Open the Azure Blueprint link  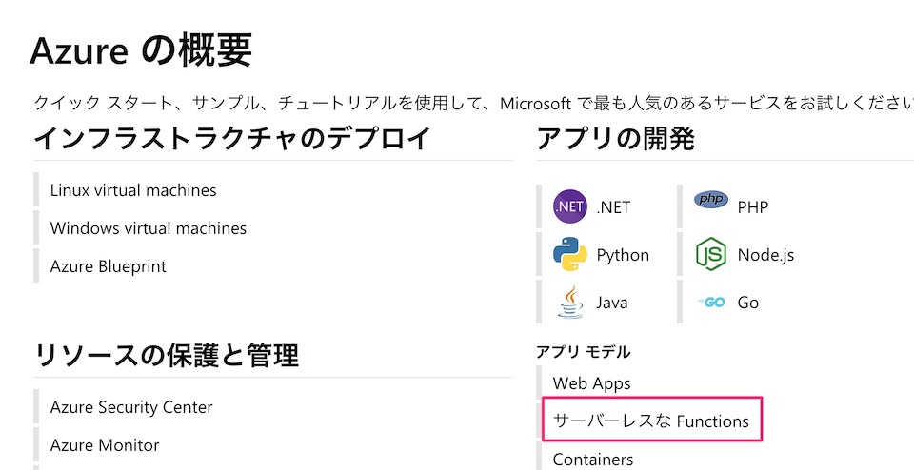[108, 266]
